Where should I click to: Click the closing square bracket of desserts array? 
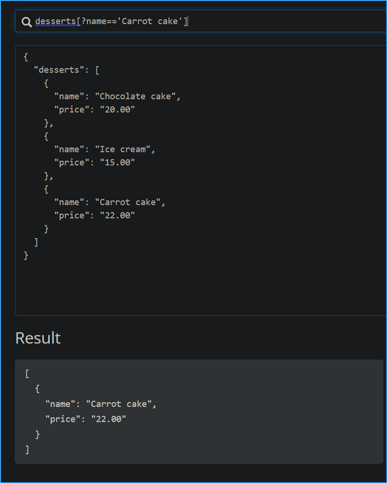[36, 242]
